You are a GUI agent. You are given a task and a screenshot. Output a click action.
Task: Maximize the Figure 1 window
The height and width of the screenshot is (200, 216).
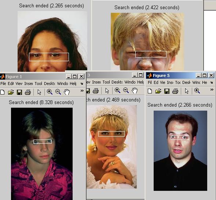tap(75, 76)
